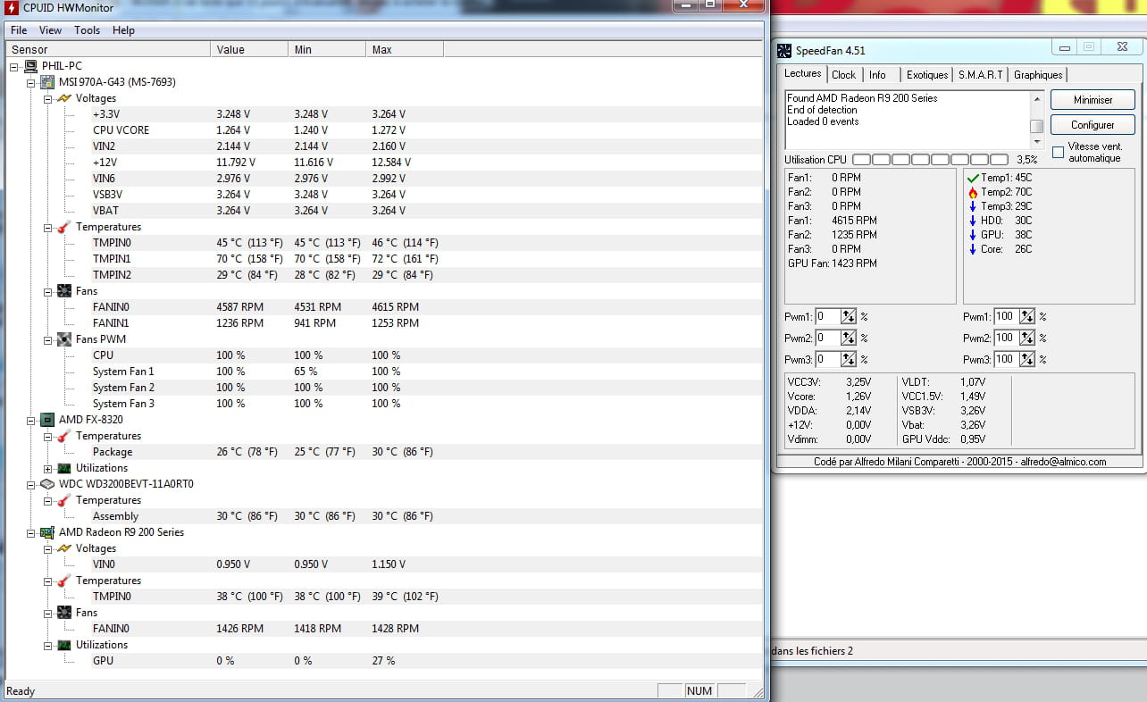Switch to the S.M.A.R.T tab
The height and width of the screenshot is (702, 1147).
tap(981, 75)
